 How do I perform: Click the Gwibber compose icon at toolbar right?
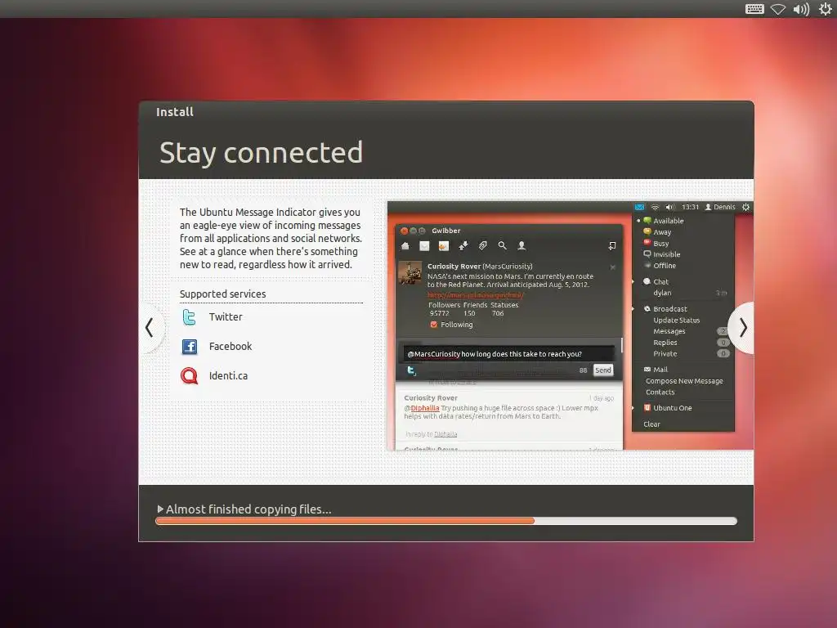click(612, 245)
